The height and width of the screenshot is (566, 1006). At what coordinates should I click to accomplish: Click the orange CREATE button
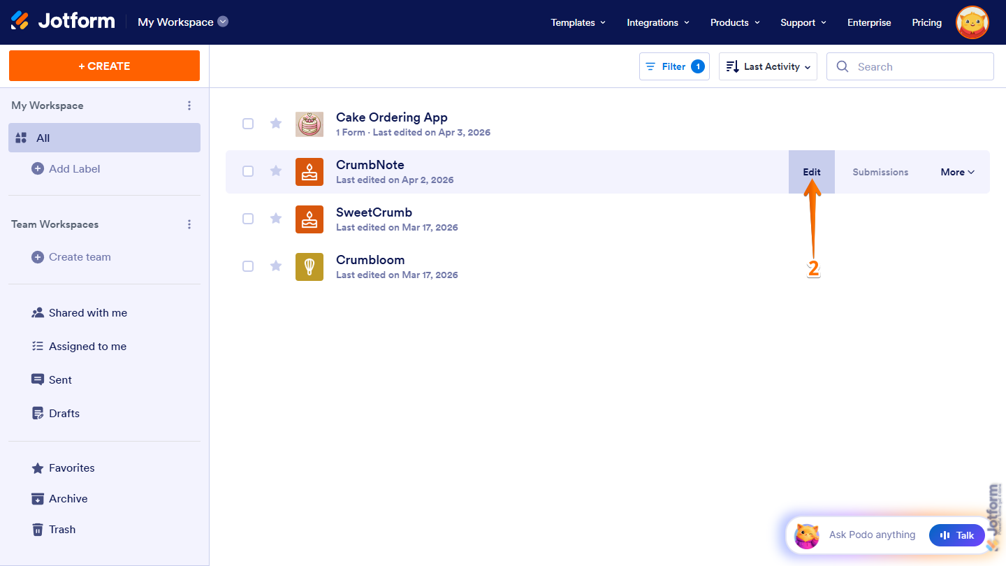pos(104,66)
